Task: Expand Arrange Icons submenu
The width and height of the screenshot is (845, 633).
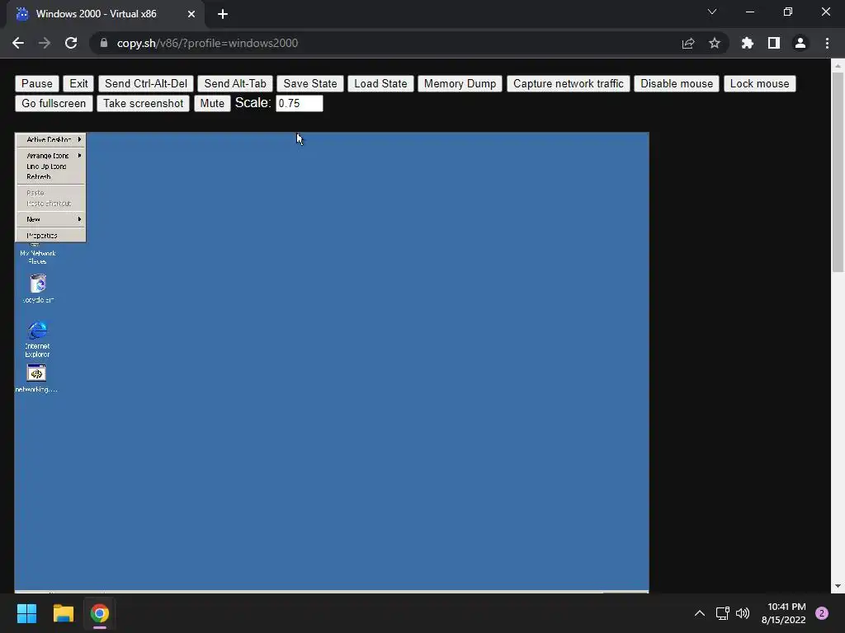Action: click(50, 156)
